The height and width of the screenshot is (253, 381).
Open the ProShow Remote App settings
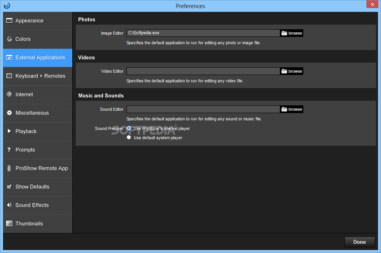click(x=38, y=168)
